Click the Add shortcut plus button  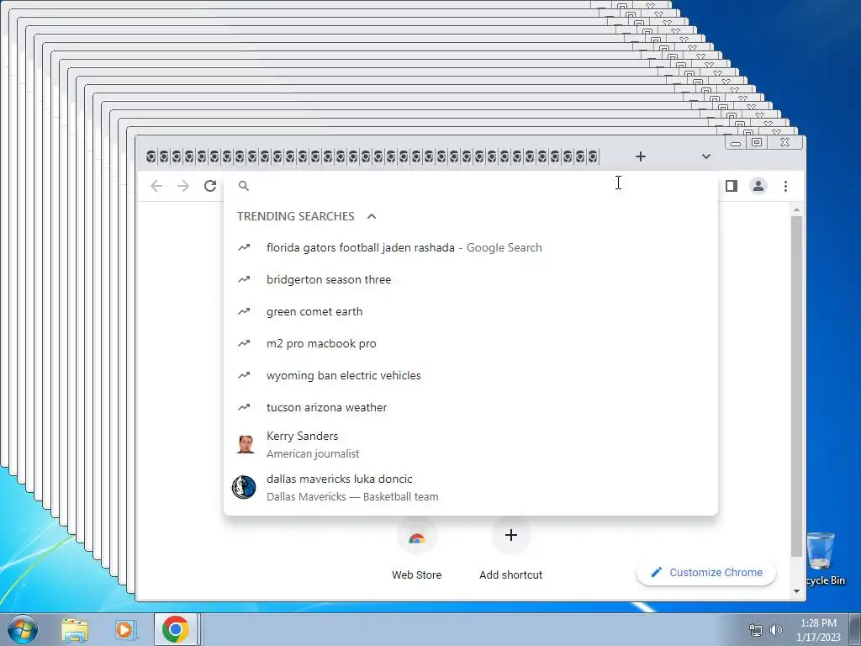point(510,536)
